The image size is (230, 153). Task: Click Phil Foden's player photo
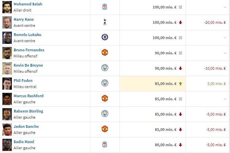coord(7,84)
